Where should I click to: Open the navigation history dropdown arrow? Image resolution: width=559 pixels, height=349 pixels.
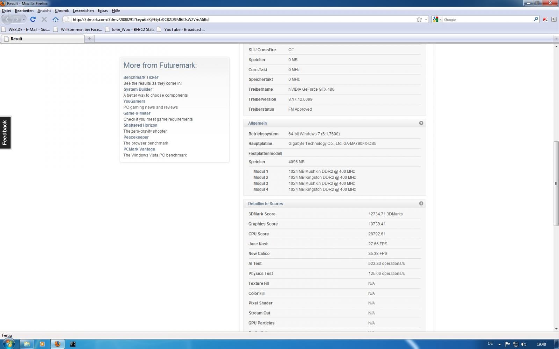coord(24,20)
